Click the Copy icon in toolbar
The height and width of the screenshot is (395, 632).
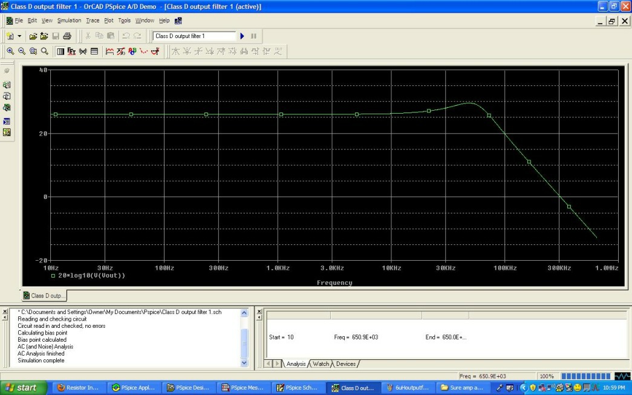[99, 36]
